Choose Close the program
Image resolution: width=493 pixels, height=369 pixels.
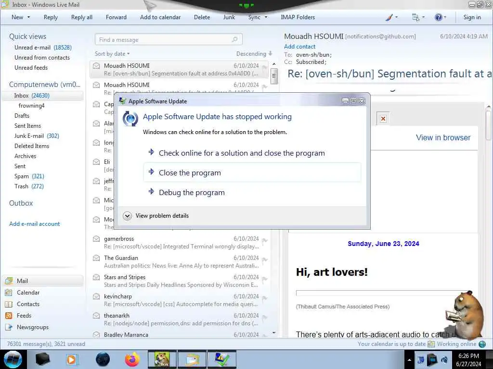(x=252, y=172)
